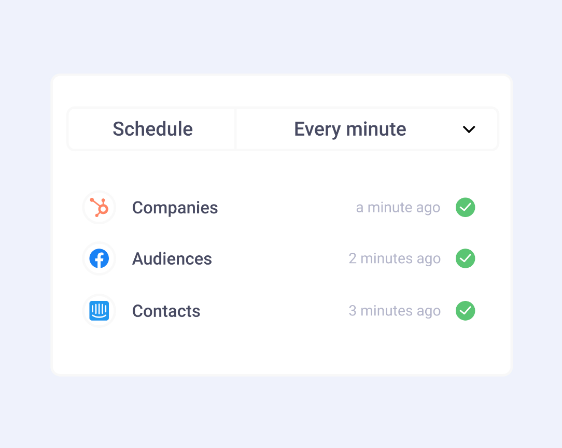Viewport: 562px width, 448px height.
Task: Click the Schedule label cell
Action: [152, 129]
